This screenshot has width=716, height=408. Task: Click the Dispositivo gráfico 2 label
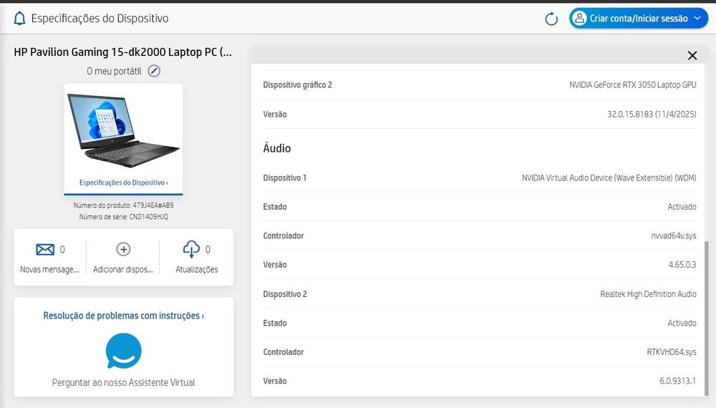point(297,85)
